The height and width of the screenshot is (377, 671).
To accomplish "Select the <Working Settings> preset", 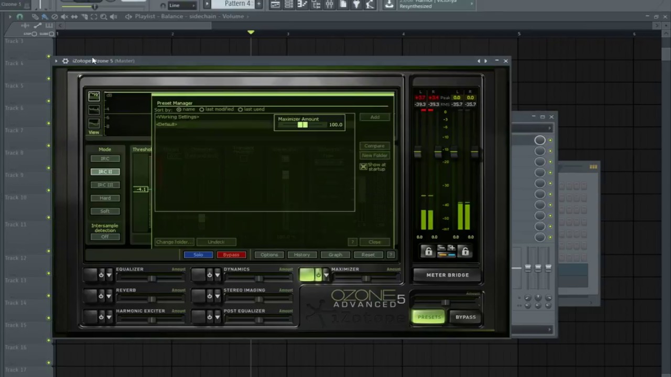I will point(178,117).
